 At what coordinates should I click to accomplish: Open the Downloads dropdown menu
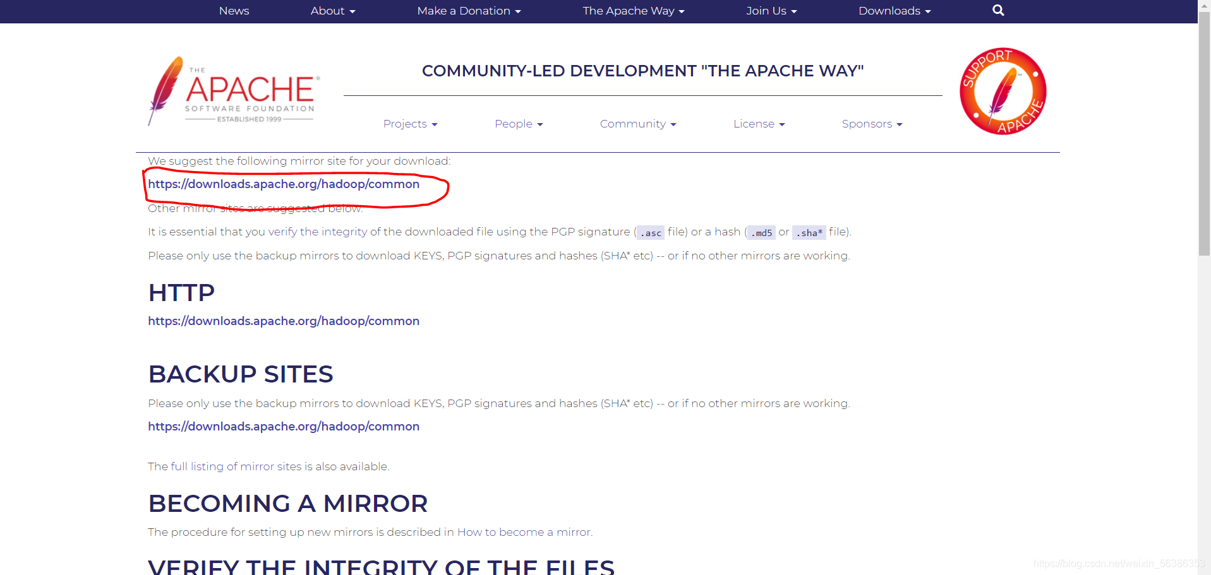point(895,11)
